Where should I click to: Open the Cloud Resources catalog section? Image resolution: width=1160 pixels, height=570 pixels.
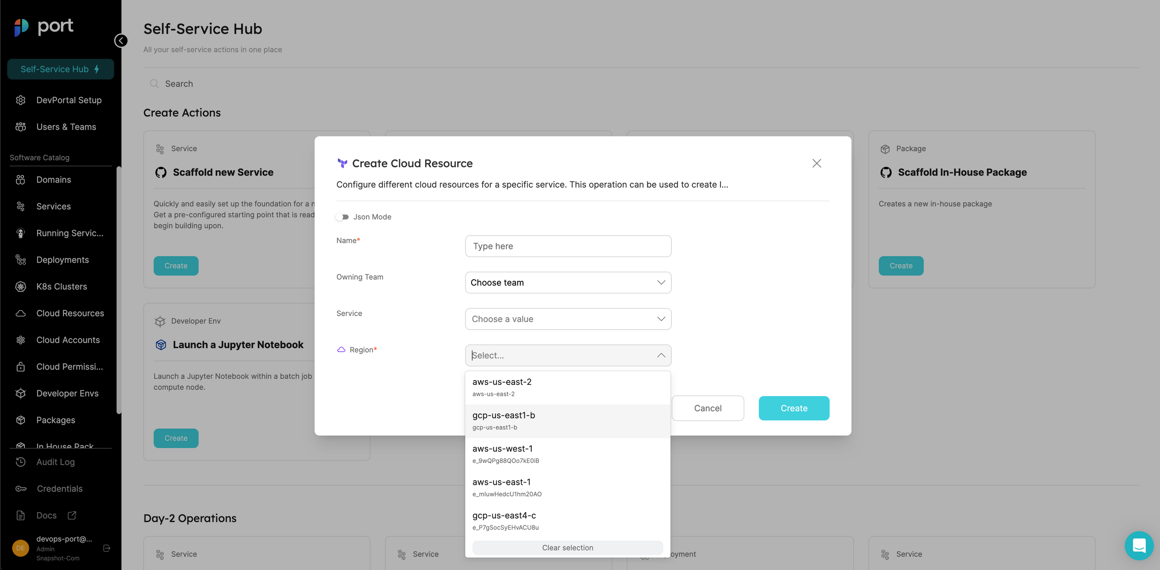click(x=69, y=313)
